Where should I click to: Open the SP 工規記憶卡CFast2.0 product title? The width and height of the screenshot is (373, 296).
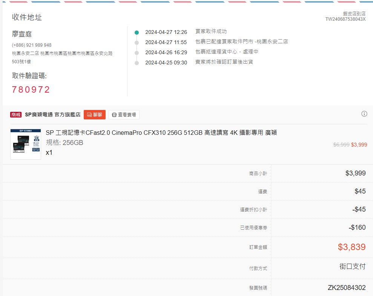pos(161,133)
